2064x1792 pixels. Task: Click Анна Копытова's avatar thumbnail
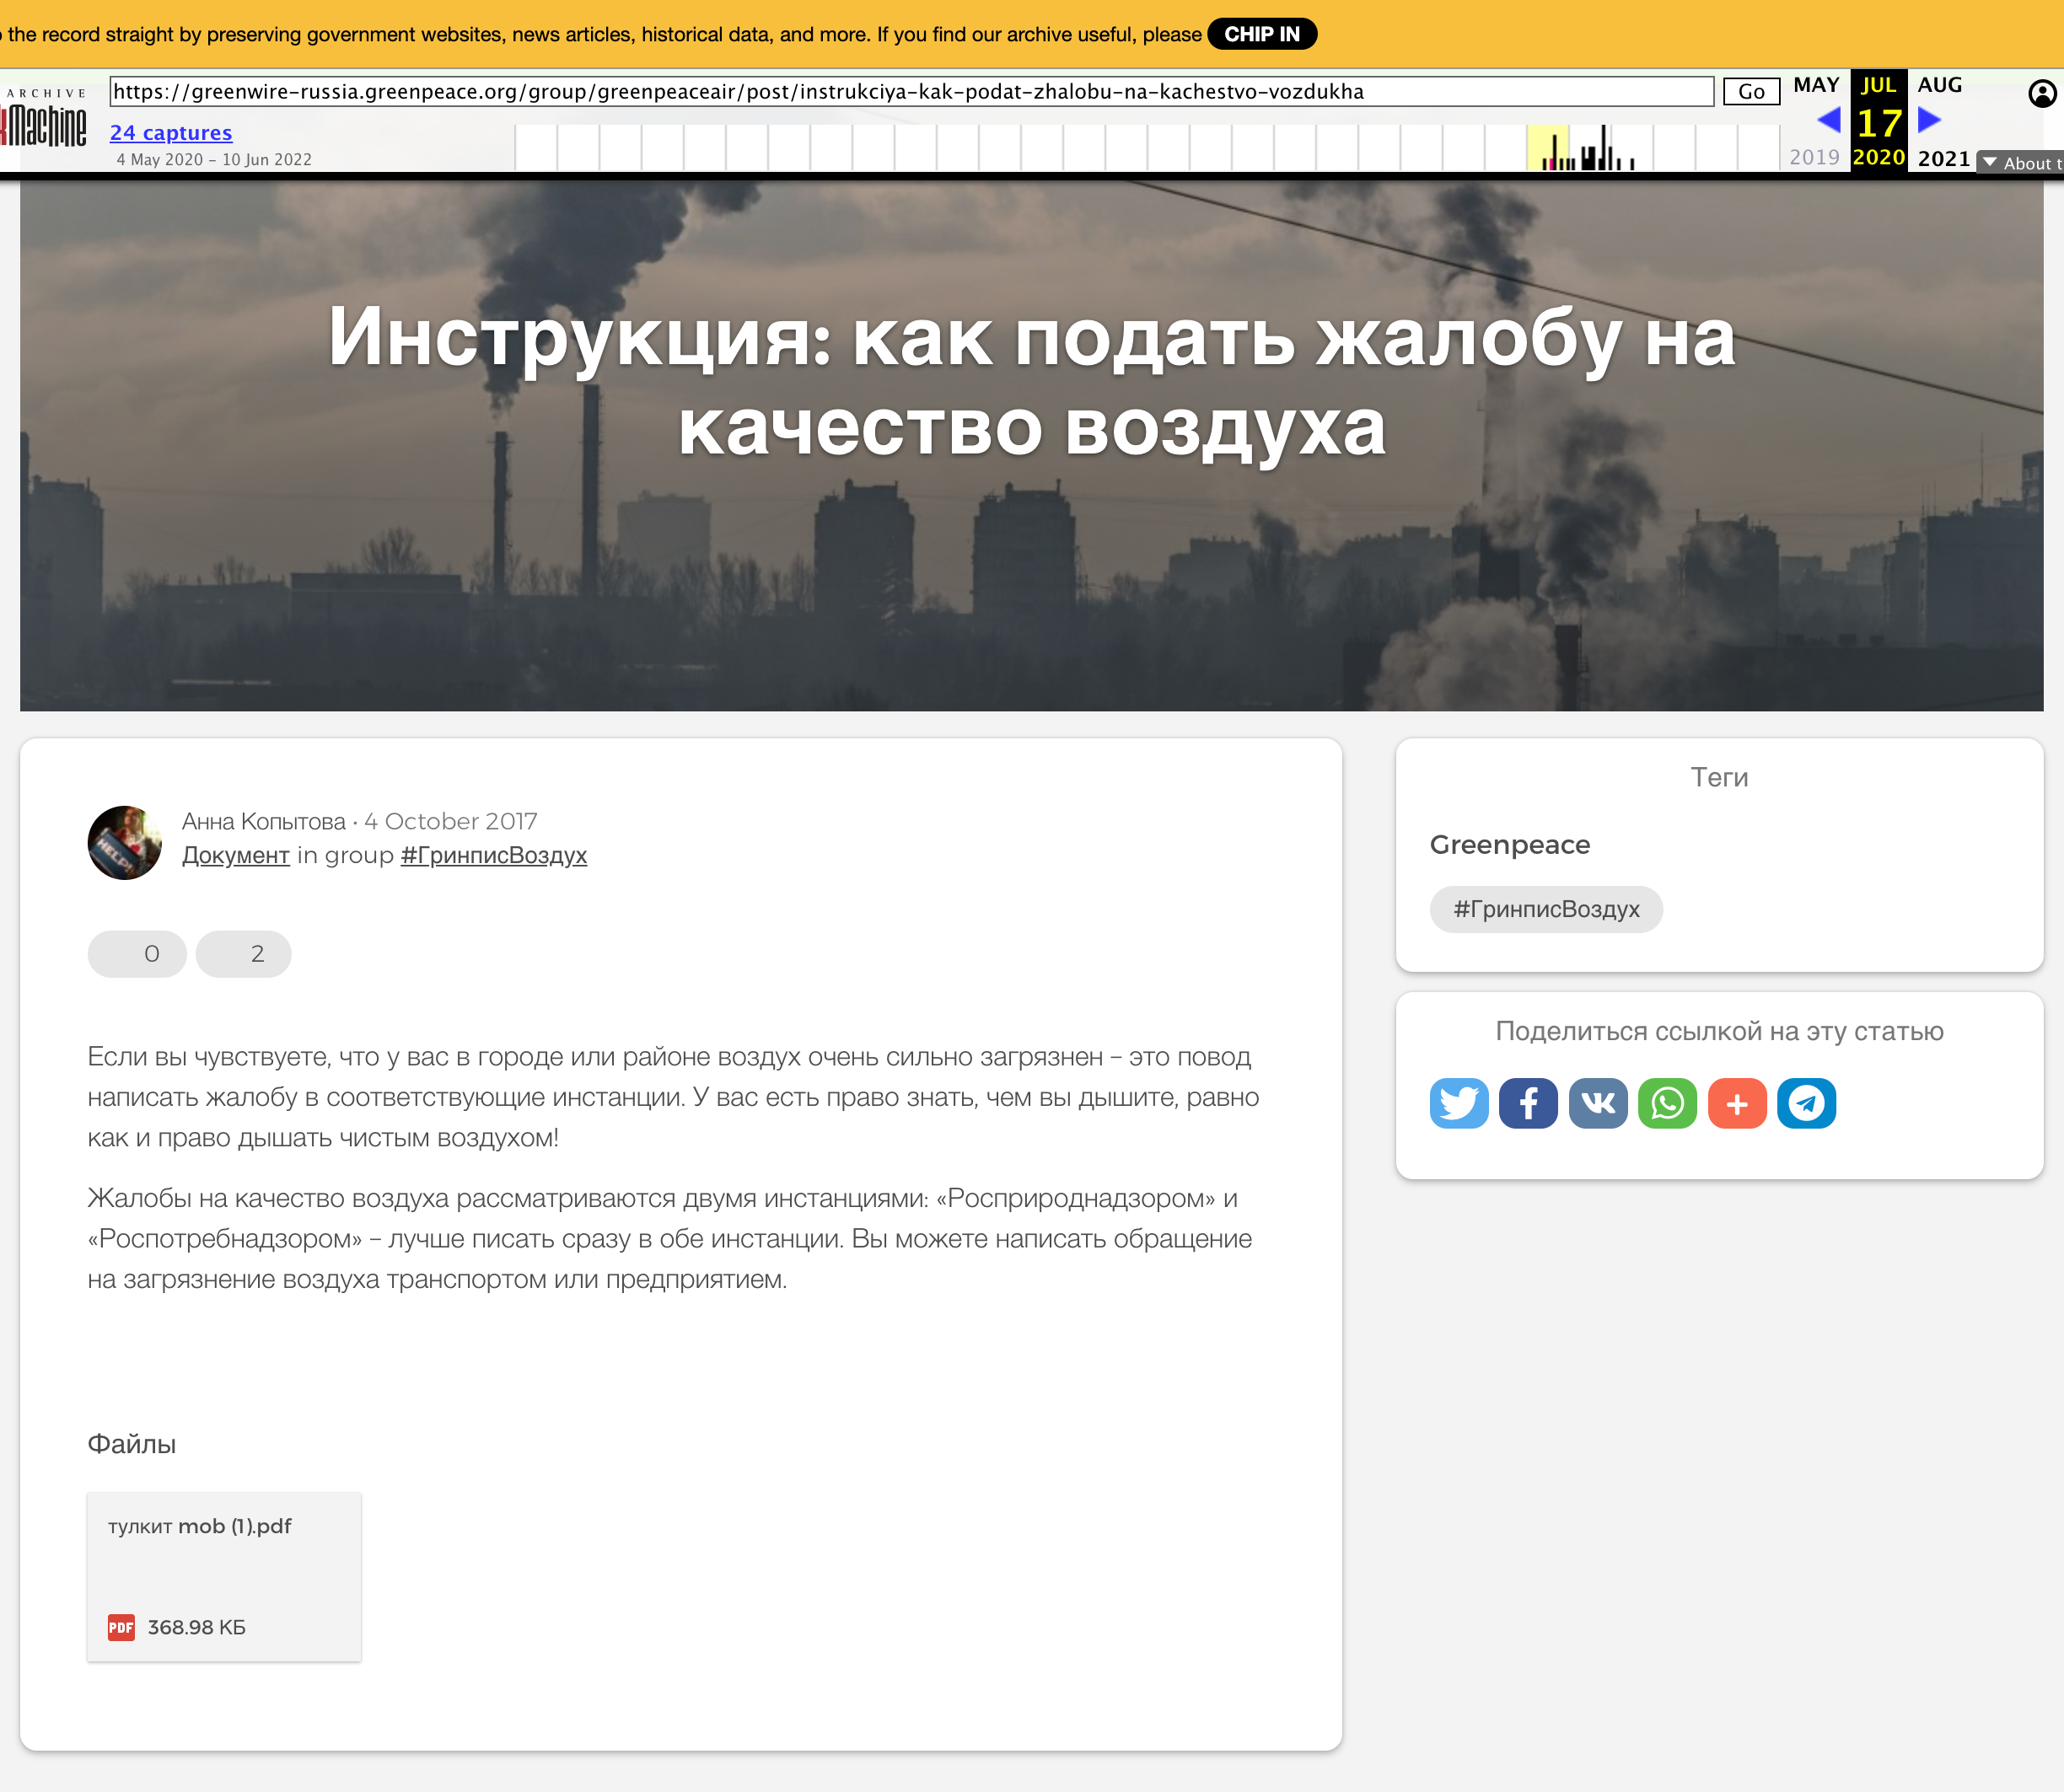(x=125, y=843)
